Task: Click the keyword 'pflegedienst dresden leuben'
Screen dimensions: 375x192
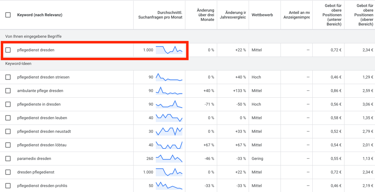Action: (x=42, y=118)
